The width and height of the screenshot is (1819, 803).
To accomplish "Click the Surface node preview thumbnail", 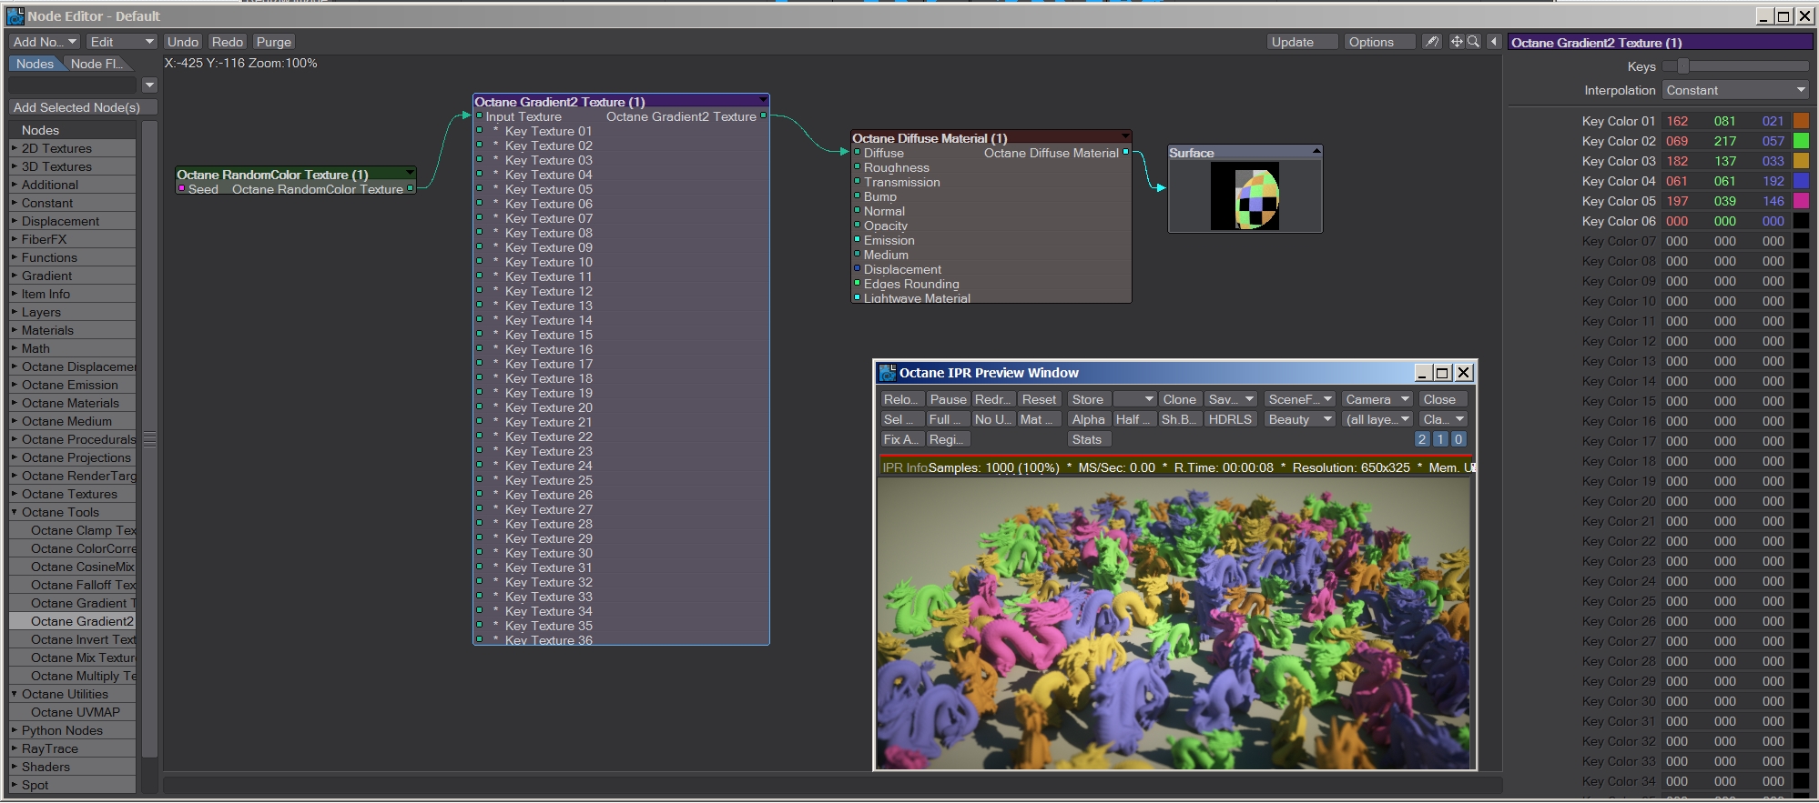I will tap(1245, 196).
